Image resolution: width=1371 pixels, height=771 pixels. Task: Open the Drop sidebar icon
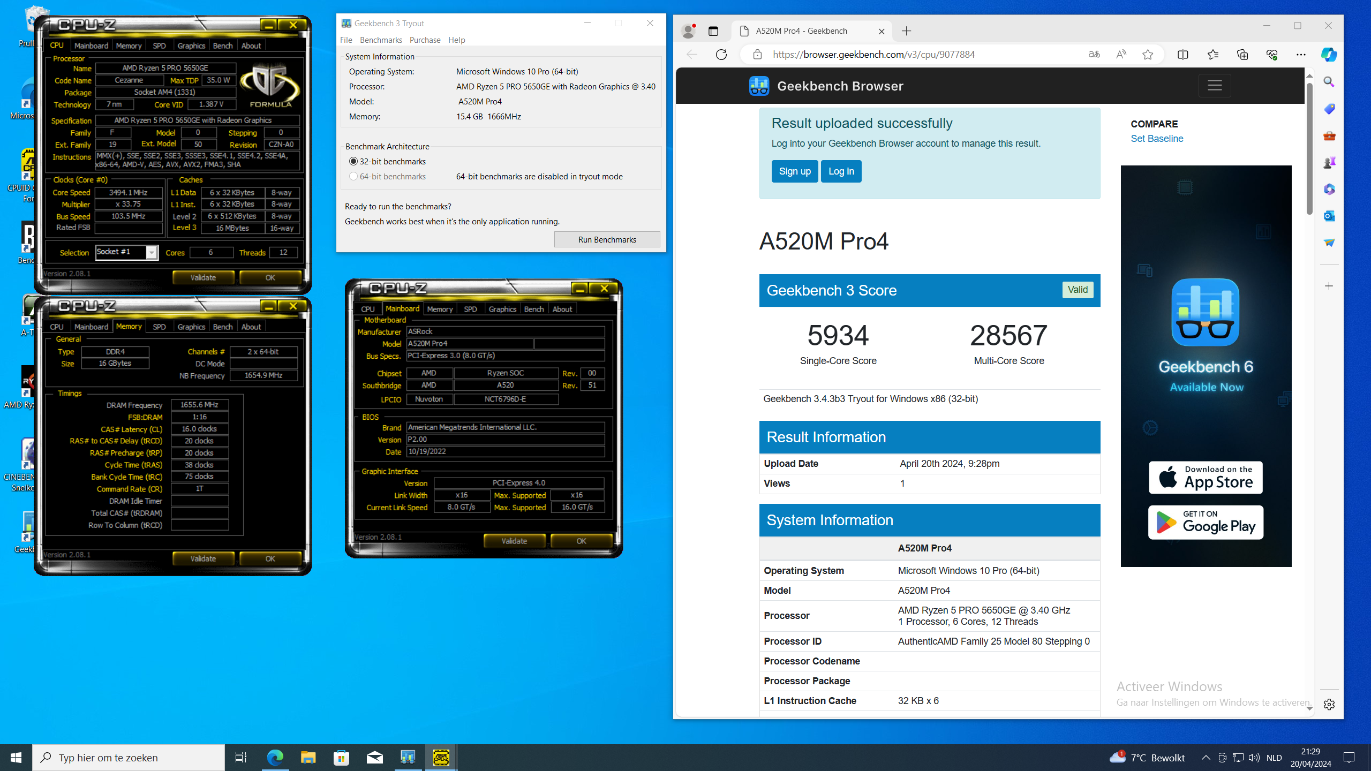pyautogui.click(x=1329, y=243)
